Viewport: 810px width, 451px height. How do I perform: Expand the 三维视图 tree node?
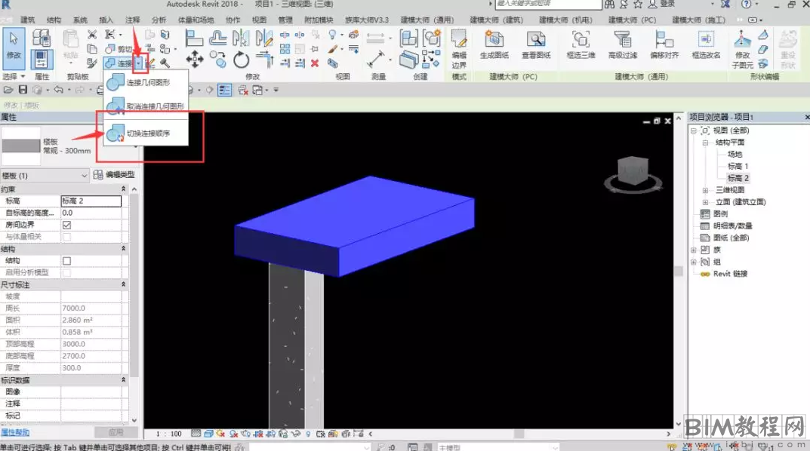click(x=705, y=190)
